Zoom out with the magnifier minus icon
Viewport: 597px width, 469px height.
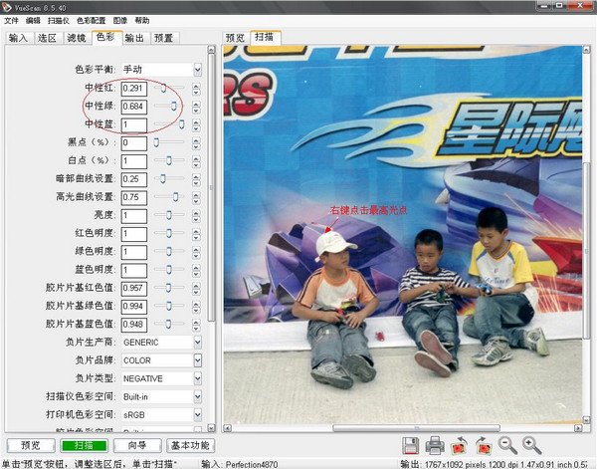point(508,446)
